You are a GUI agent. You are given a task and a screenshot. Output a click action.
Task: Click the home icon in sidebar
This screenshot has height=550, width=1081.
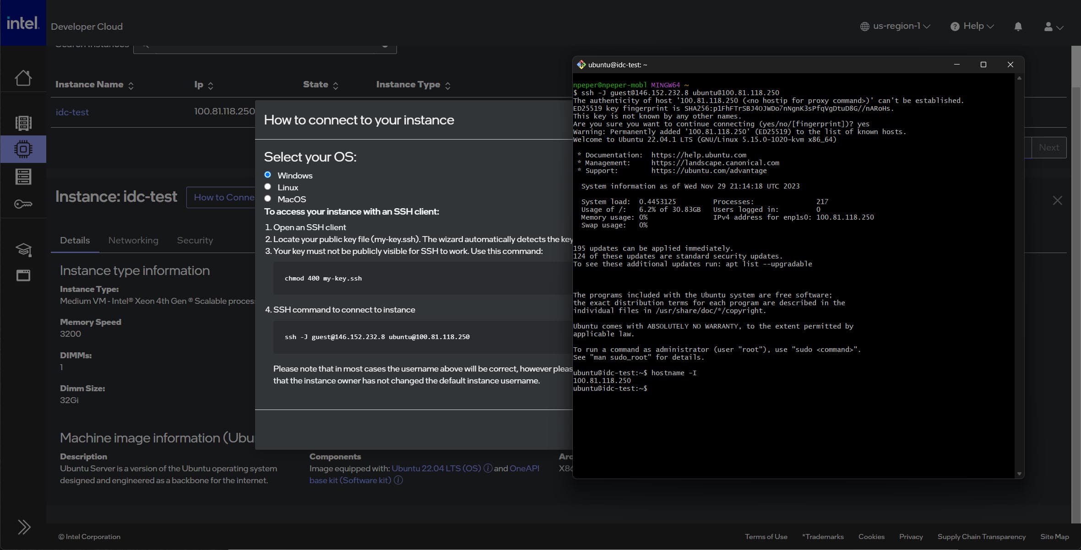(23, 78)
